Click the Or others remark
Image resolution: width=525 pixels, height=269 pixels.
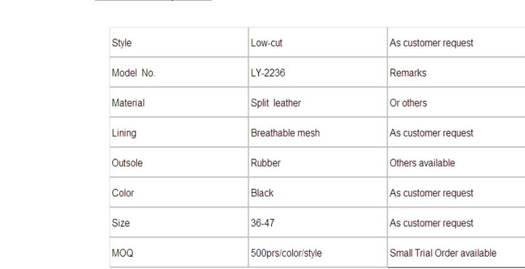(x=408, y=103)
